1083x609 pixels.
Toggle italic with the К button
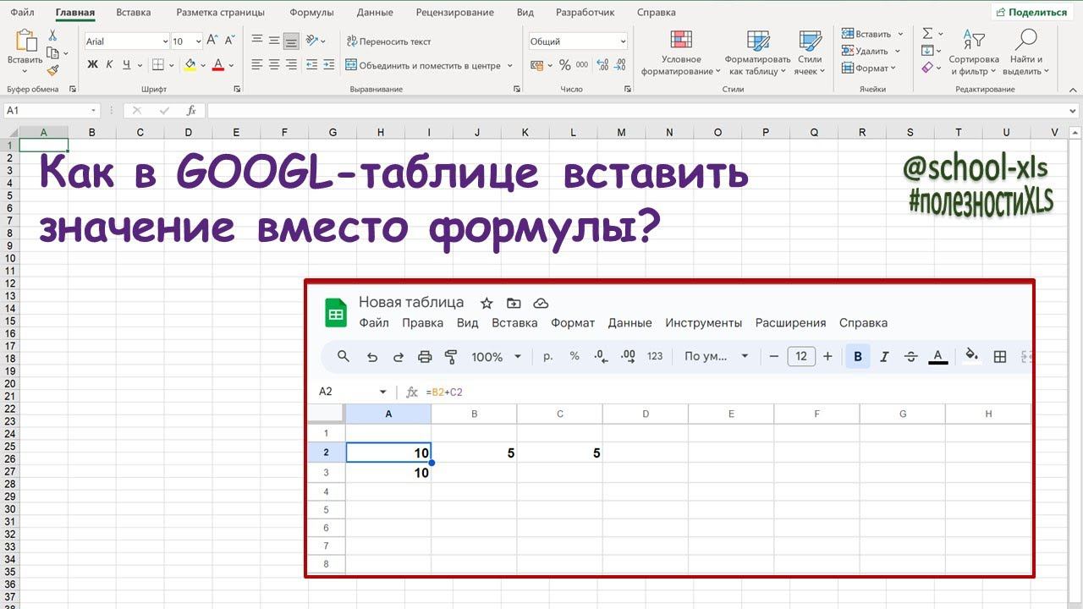click(x=110, y=64)
